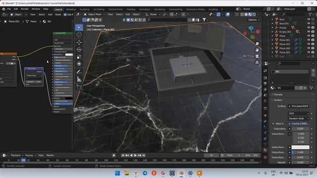Open the Keying popover in timeline

(30, 155)
